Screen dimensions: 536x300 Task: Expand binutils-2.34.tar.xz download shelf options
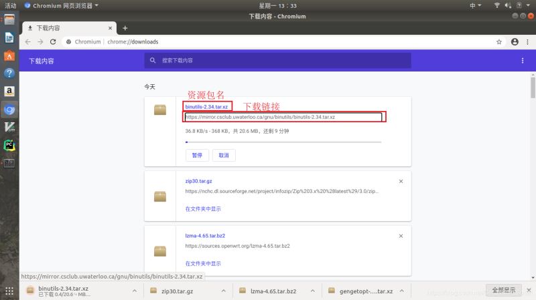[x=135, y=291]
